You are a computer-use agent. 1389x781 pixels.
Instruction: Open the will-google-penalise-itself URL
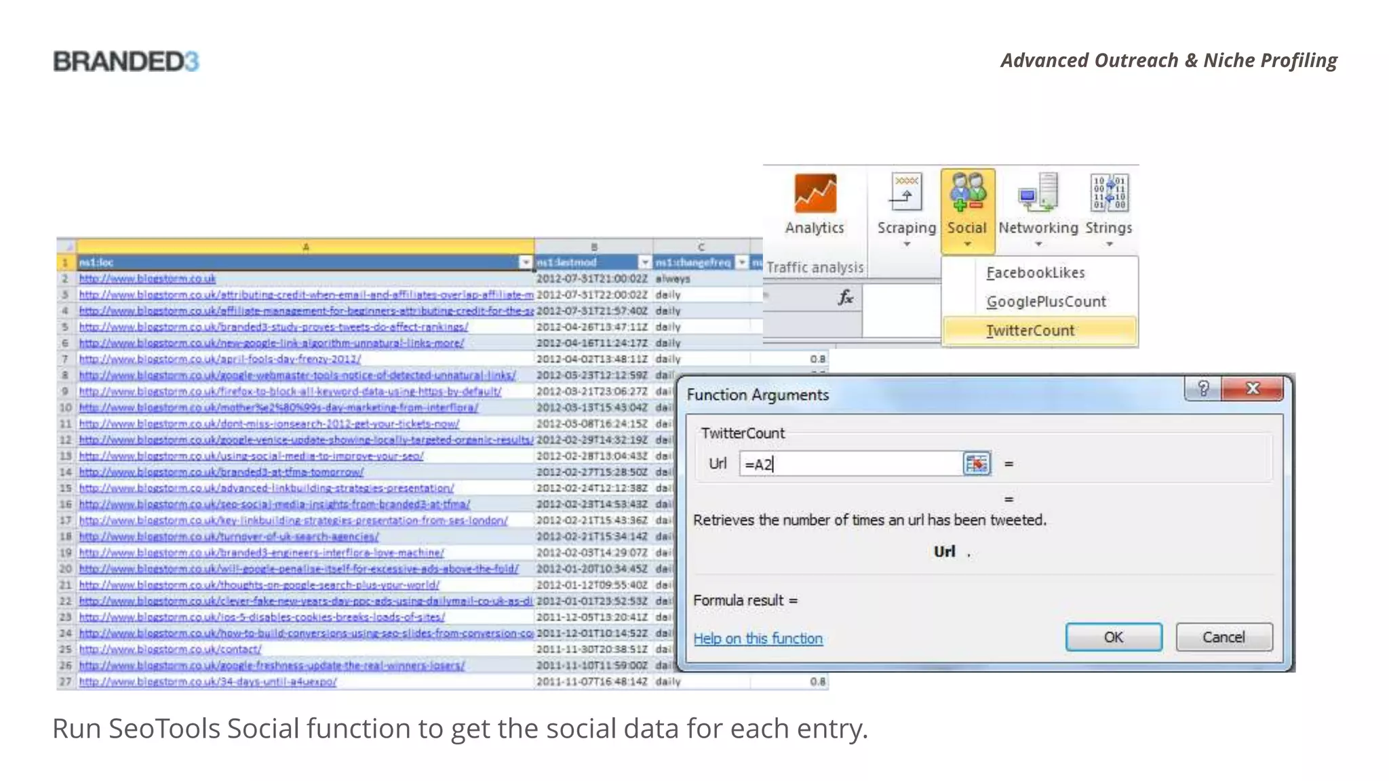click(x=298, y=569)
